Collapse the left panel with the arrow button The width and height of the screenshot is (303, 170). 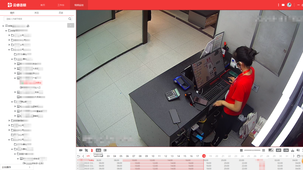[x=71, y=25]
